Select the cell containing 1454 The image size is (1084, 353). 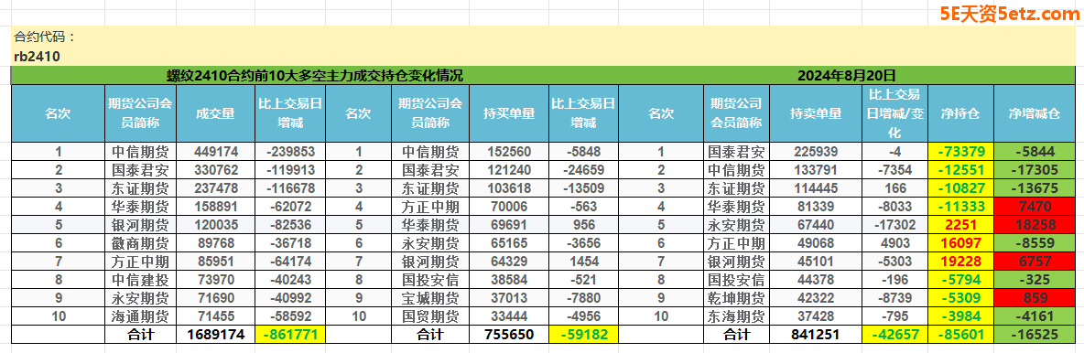pyautogui.click(x=583, y=262)
